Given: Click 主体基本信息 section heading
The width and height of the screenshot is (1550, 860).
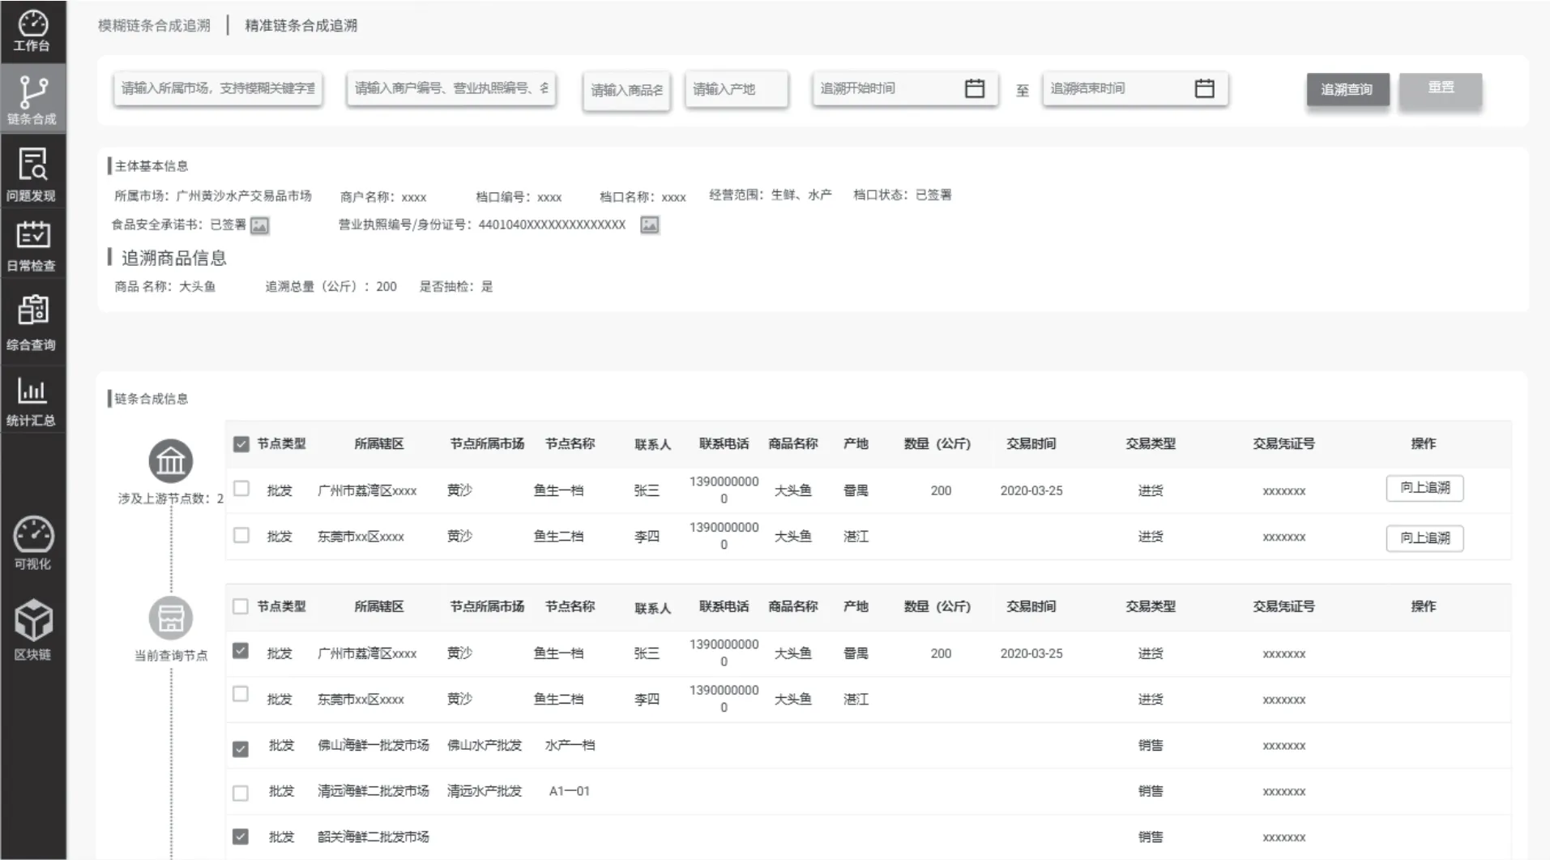Looking at the screenshot, I should click(152, 166).
